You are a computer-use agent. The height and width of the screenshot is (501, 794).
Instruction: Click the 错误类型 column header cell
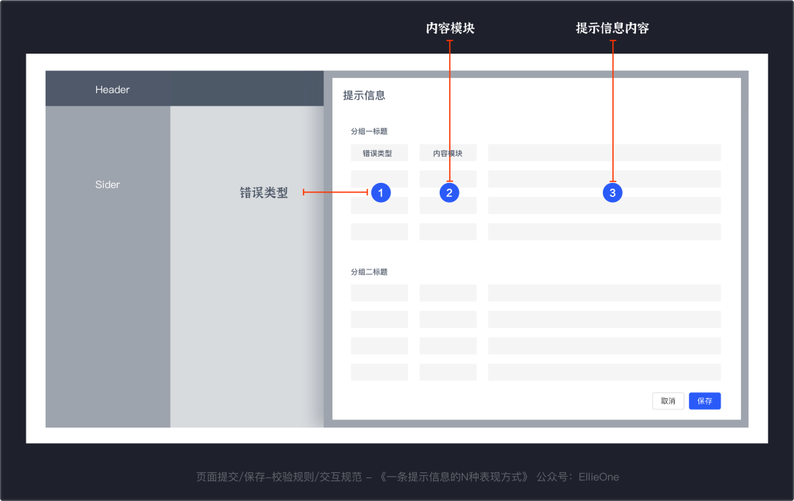pos(379,153)
